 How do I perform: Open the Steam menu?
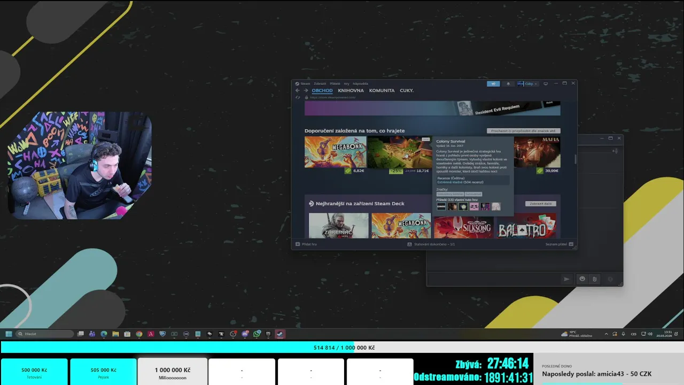(303, 83)
